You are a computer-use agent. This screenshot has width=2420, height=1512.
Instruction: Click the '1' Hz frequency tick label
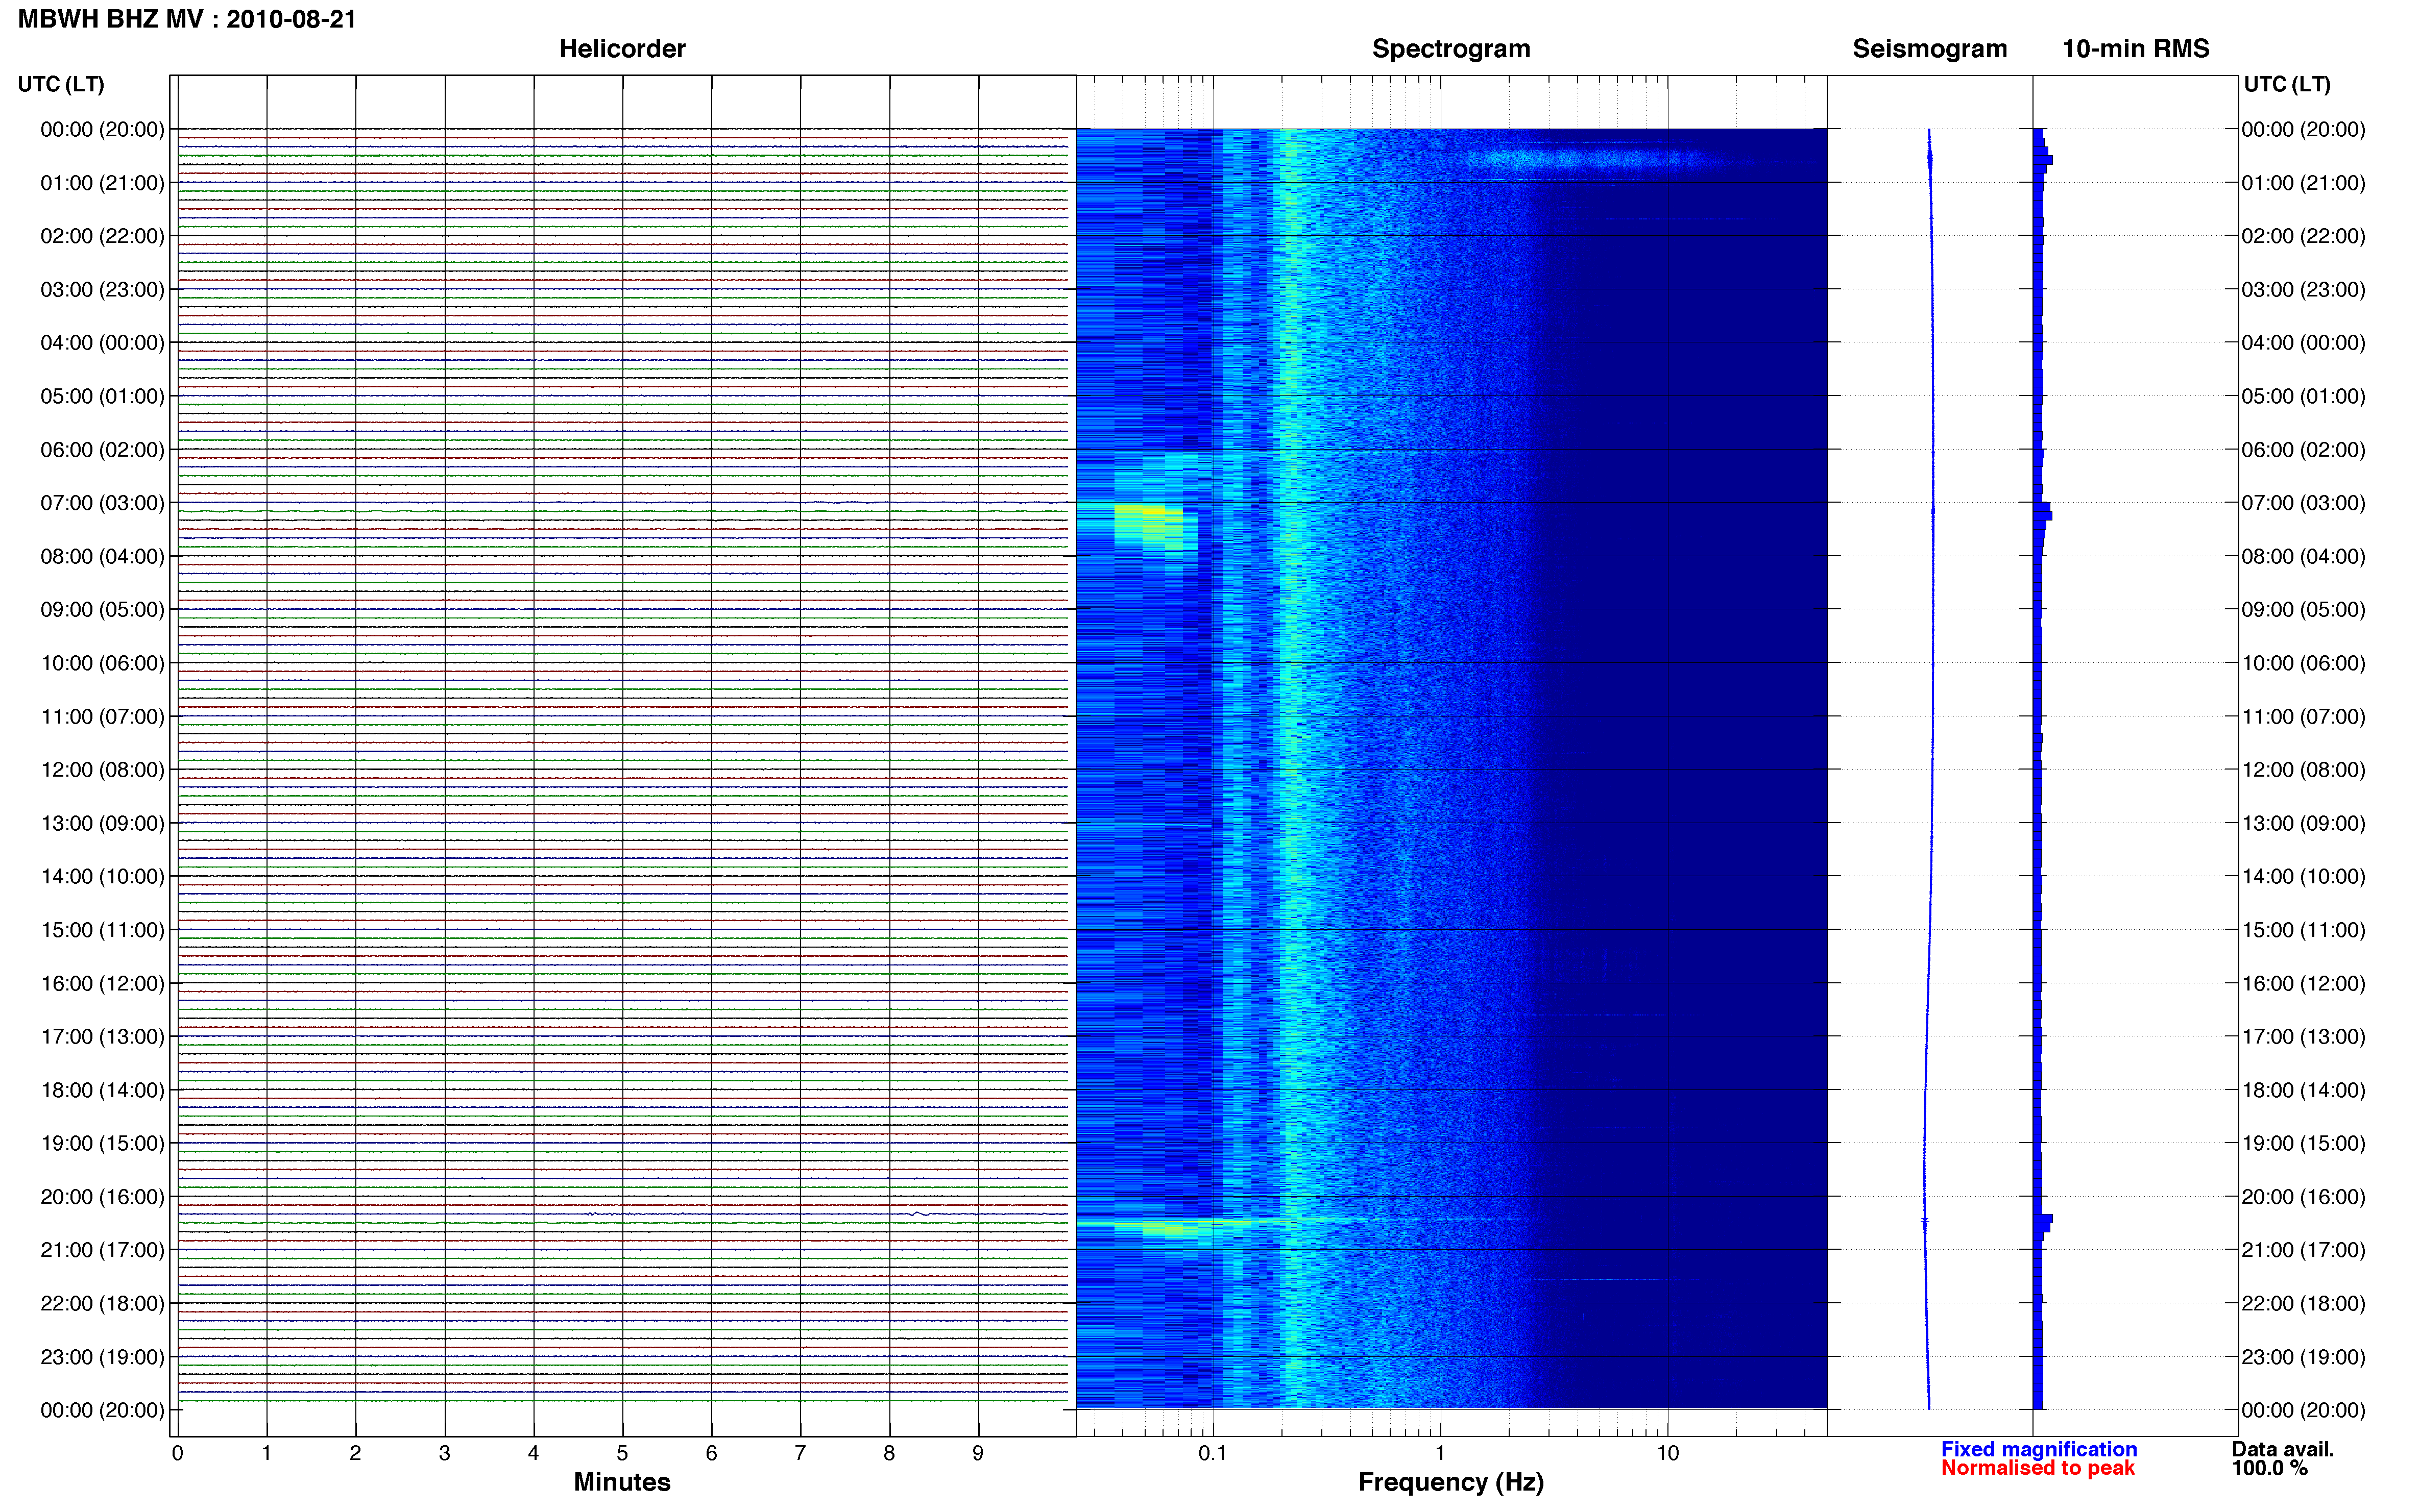click(x=1440, y=1453)
